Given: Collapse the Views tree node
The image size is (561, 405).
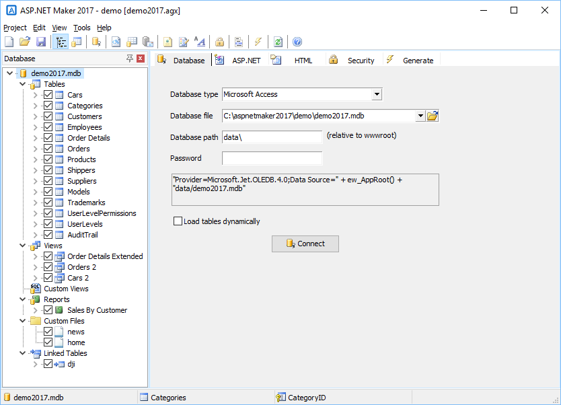Looking at the screenshot, I should [23, 246].
